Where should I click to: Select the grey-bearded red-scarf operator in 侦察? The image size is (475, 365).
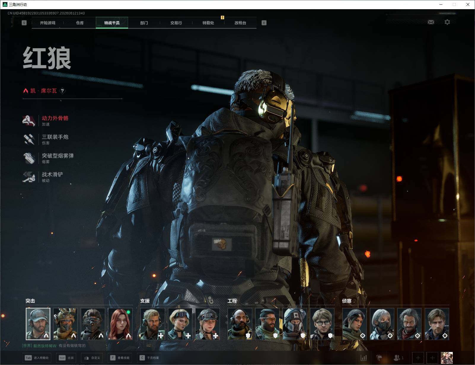pos(409,324)
